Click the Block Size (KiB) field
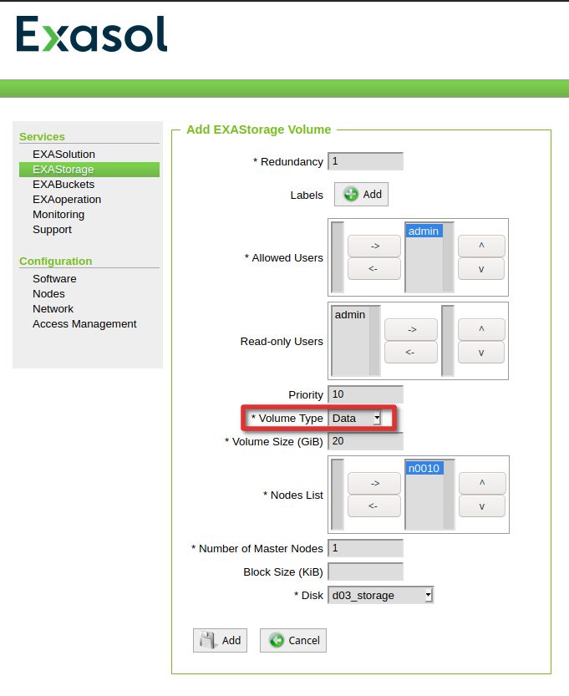 pos(365,572)
